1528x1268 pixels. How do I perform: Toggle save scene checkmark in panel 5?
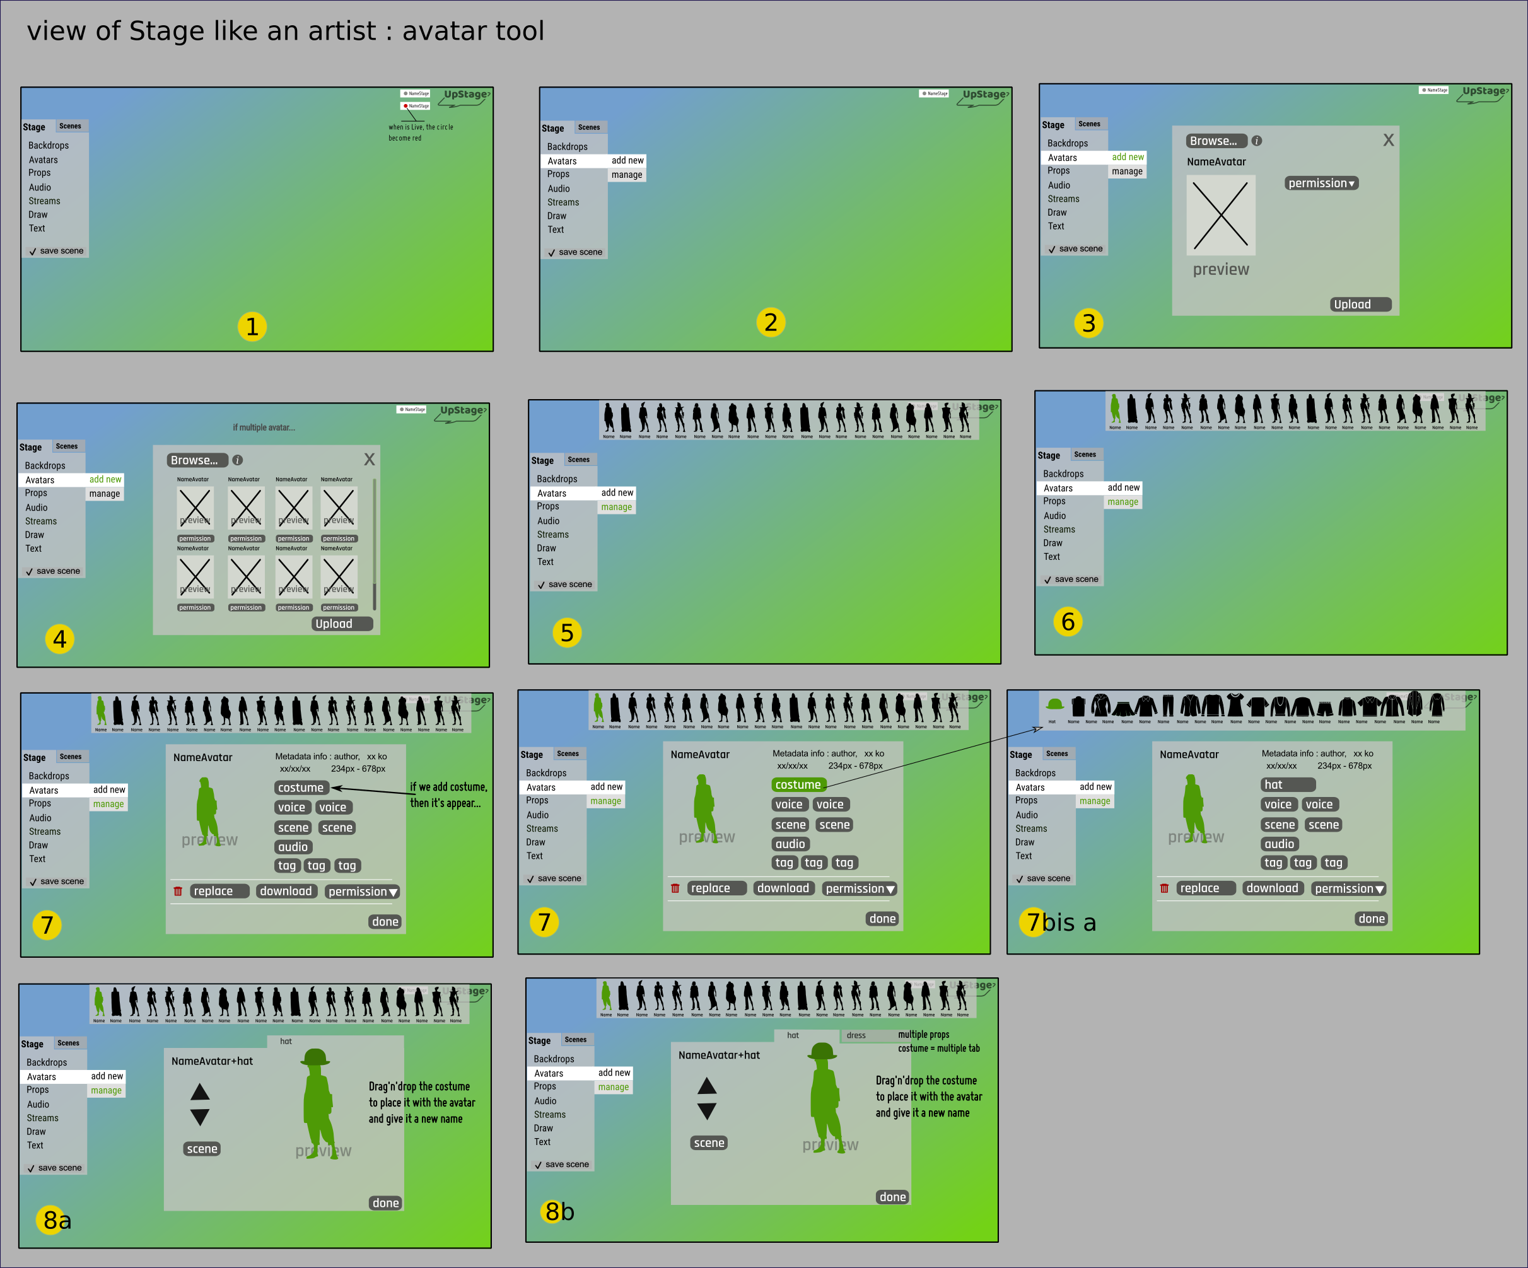pos(541,585)
